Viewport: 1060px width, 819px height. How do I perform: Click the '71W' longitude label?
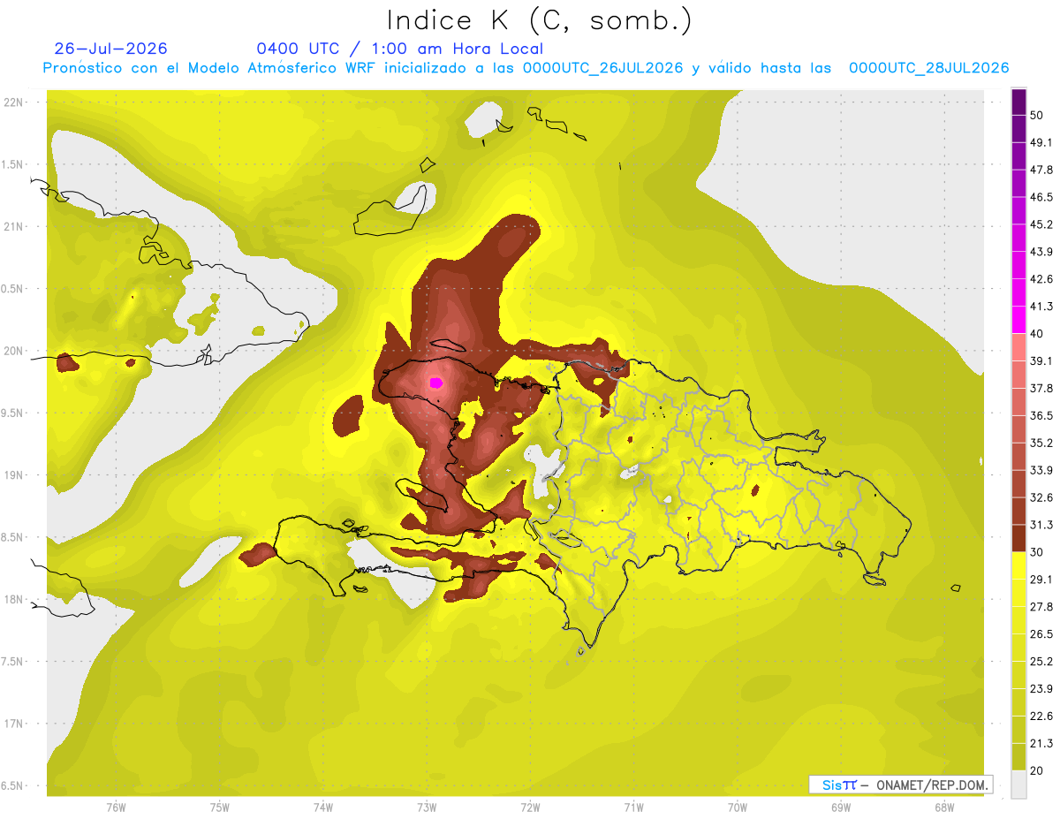(x=633, y=807)
